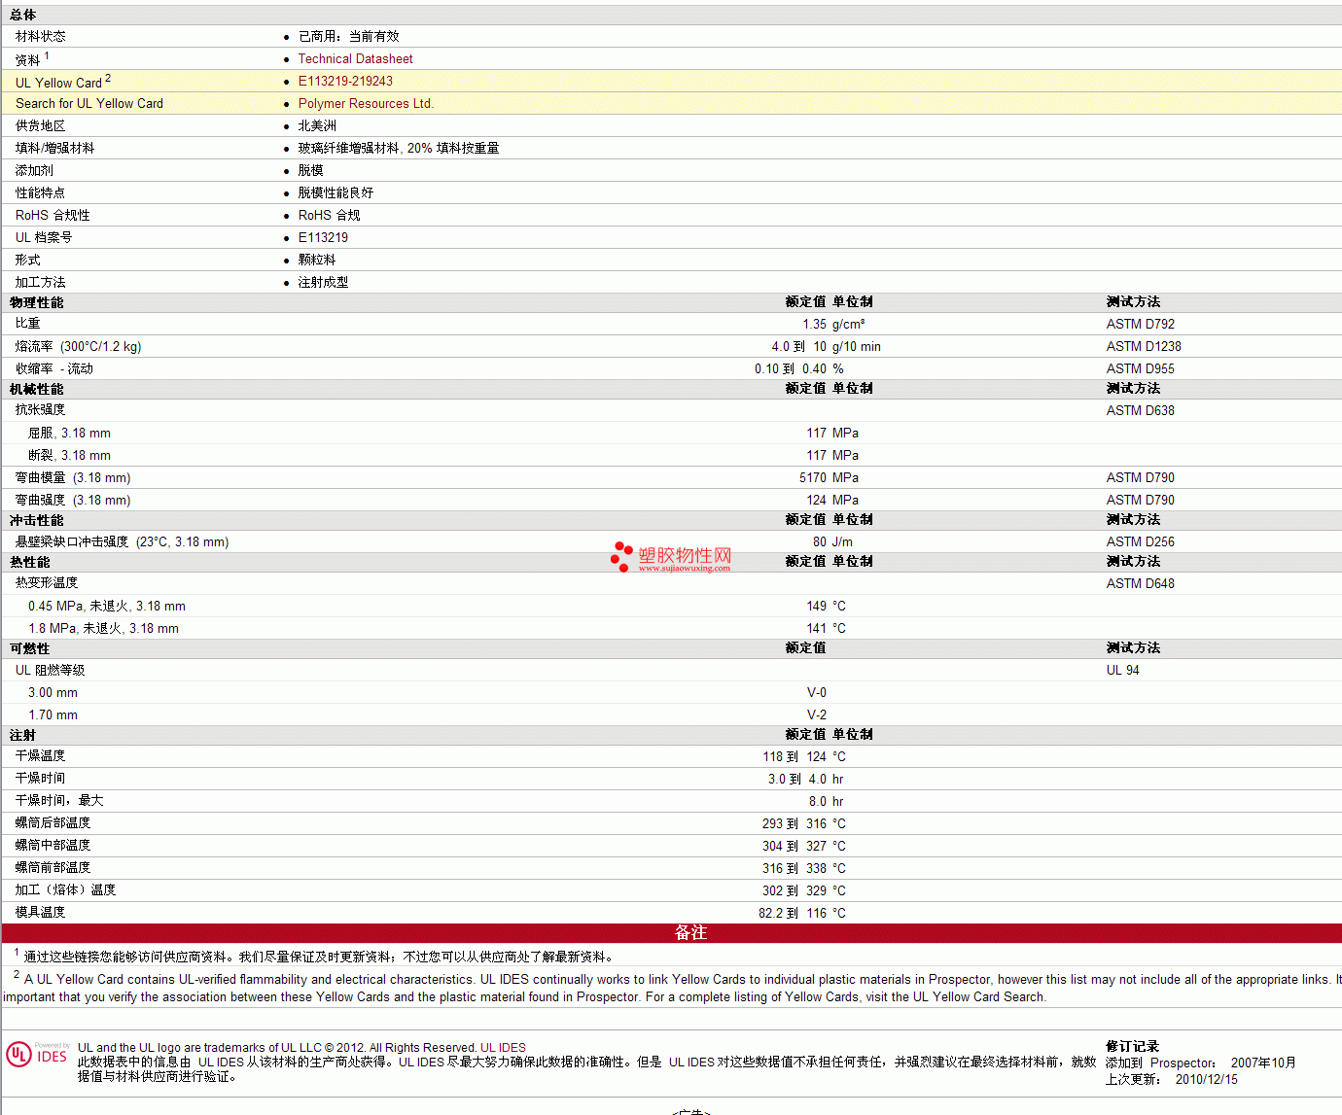Viewport: 1342px width, 1115px height.
Task: Click the 124 MPa flexural strength value
Action: (x=832, y=501)
